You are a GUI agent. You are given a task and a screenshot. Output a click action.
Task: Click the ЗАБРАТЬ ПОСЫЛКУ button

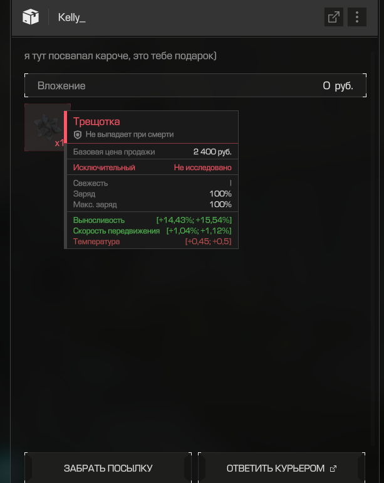coord(108,468)
